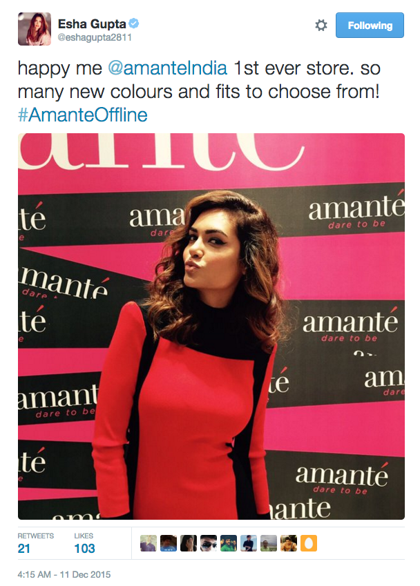Open Esha Gupta's profile picture
Image resolution: width=420 pixels, height=586 pixels.
point(35,29)
